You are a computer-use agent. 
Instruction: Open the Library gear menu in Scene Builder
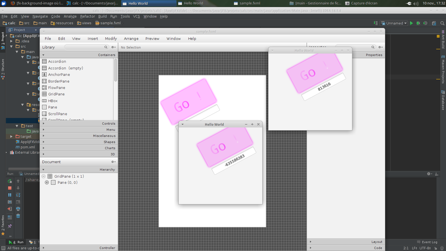(x=113, y=47)
